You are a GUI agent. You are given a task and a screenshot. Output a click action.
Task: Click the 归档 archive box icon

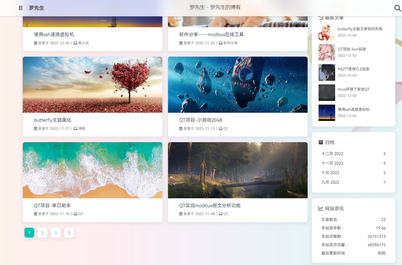point(321,142)
